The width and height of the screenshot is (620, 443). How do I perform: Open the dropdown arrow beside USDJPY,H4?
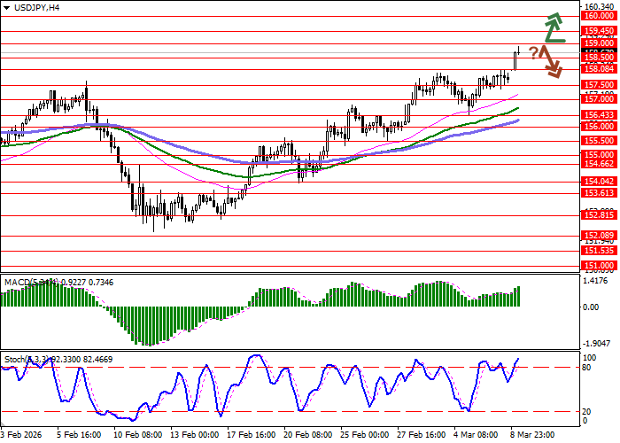coord(6,8)
